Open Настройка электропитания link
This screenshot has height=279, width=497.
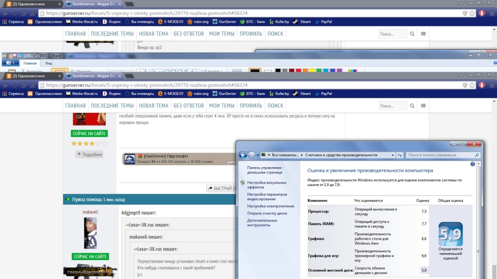tap(270, 206)
